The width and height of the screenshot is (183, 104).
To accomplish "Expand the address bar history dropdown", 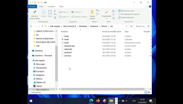I will (127, 26).
